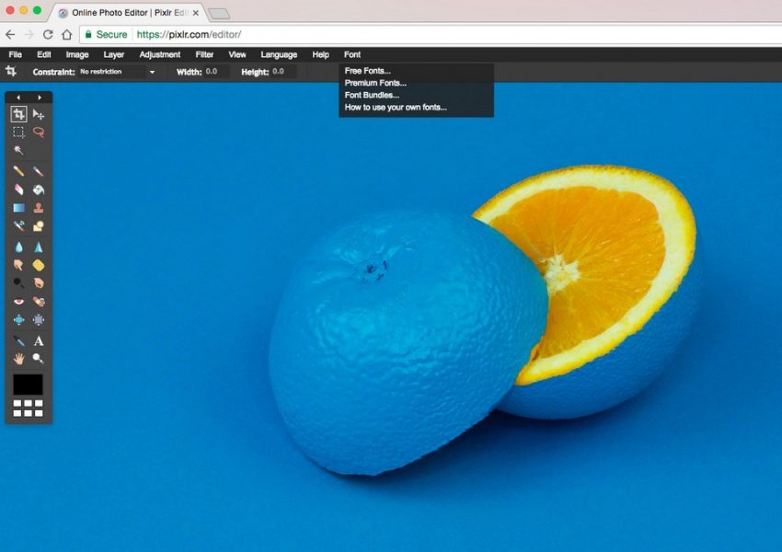Select the Type tool (letter A)
The width and height of the screenshot is (782, 552).
point(39,341)
